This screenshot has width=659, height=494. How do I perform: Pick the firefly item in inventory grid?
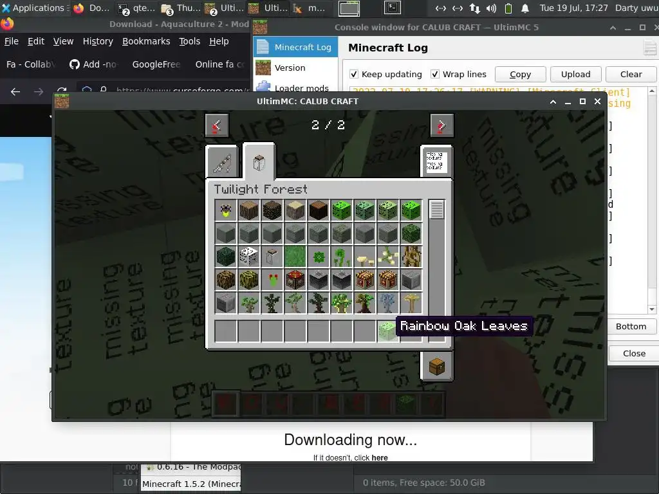pos(226,210)
